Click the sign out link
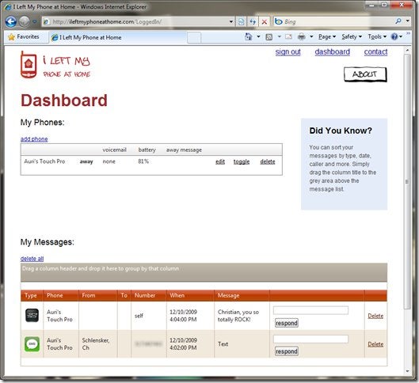The width and height of the screenshot is (419, 383). pos(288,51)
